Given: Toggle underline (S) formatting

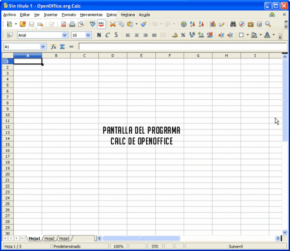Looking at the screenshot, I should tap(116, 36).
